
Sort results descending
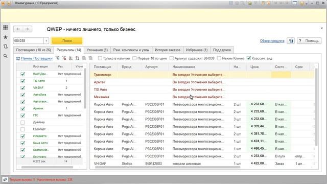pyautogui.click(x=77, y=58)
